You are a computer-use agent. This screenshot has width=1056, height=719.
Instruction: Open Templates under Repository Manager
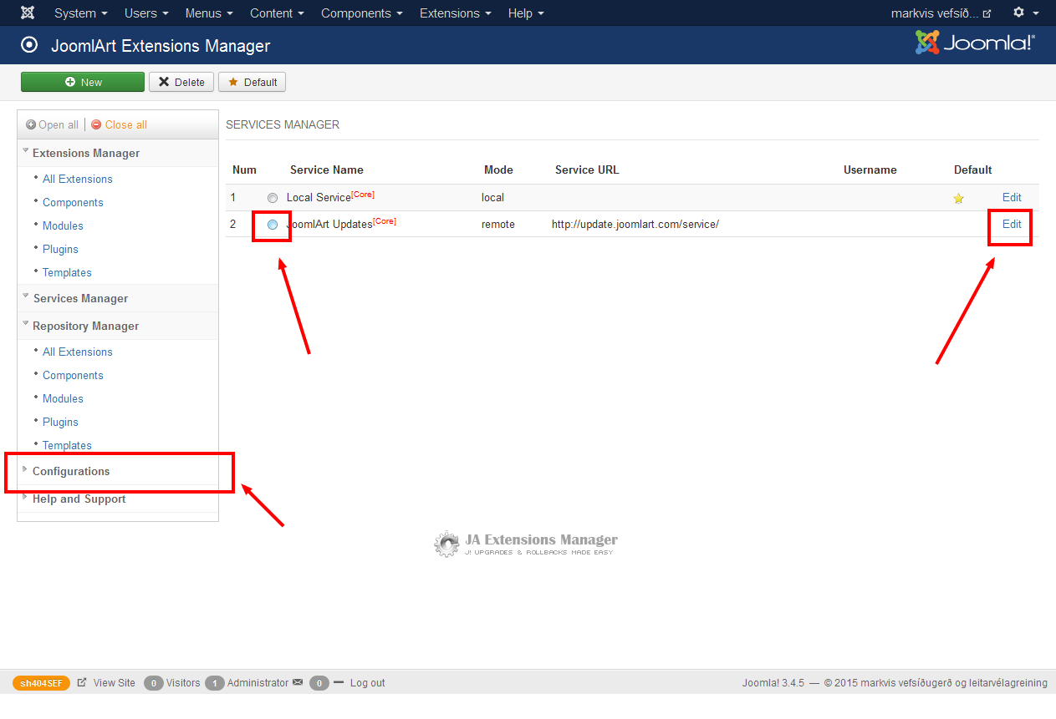(67, 445)
